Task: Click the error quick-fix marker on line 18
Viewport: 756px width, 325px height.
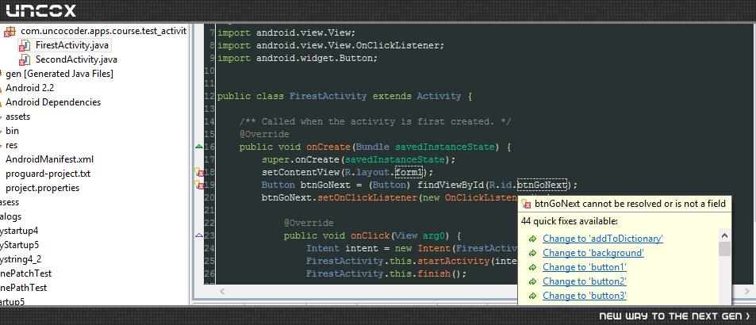Action: pos(198,172)
